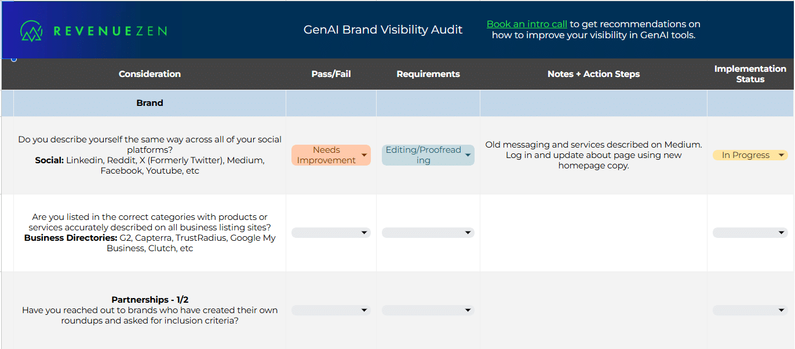Click the REVENUEZEN brand name text
Viewport: 795px width, 349px height.
click(x=110, y=31)
